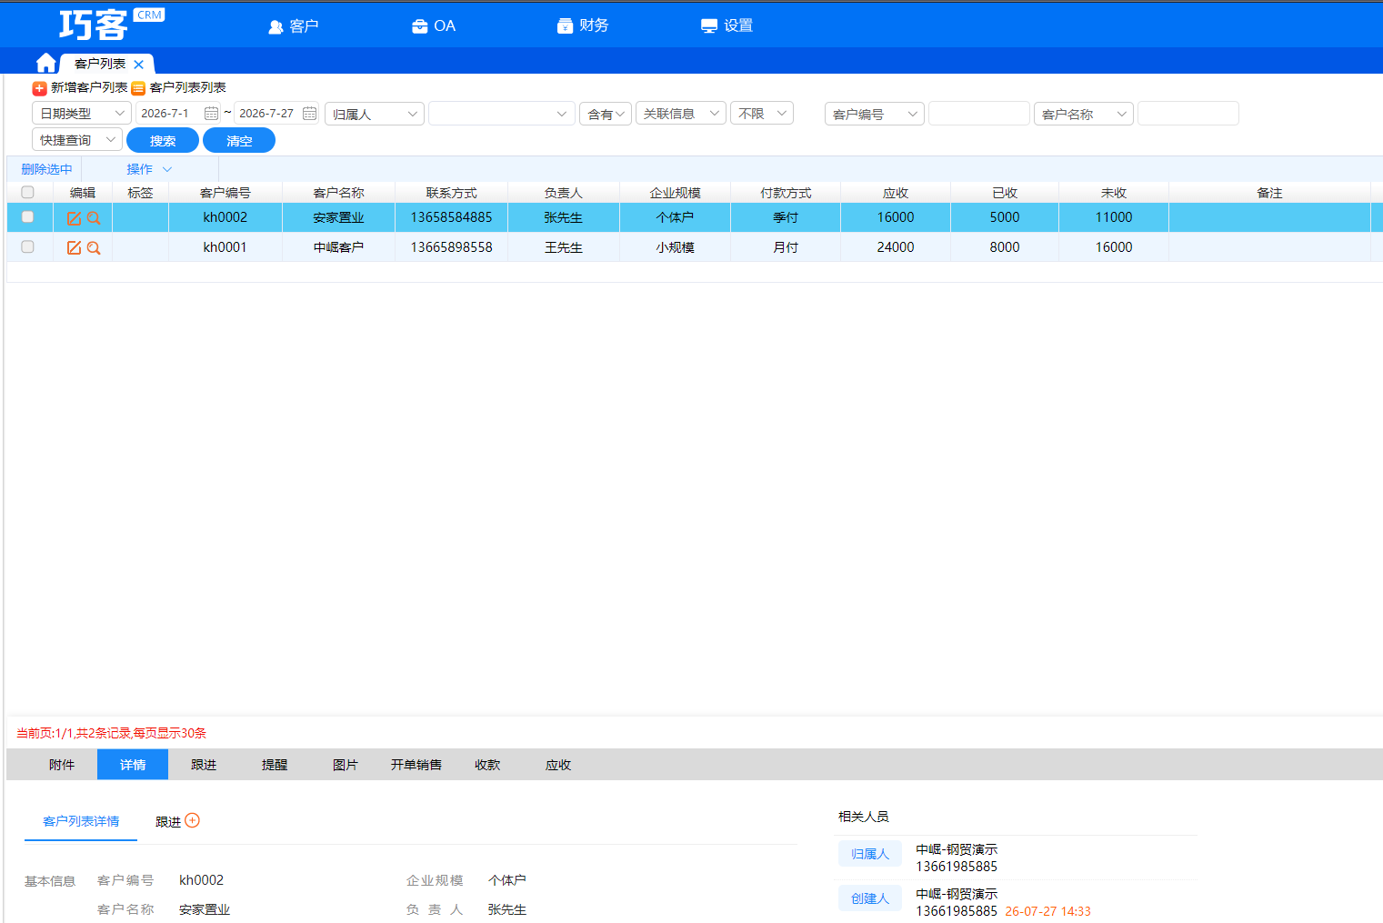This screenshot has width=1383, height=923.
Task: Click the 巧客 CRM logo
Action: pos(111,25)
